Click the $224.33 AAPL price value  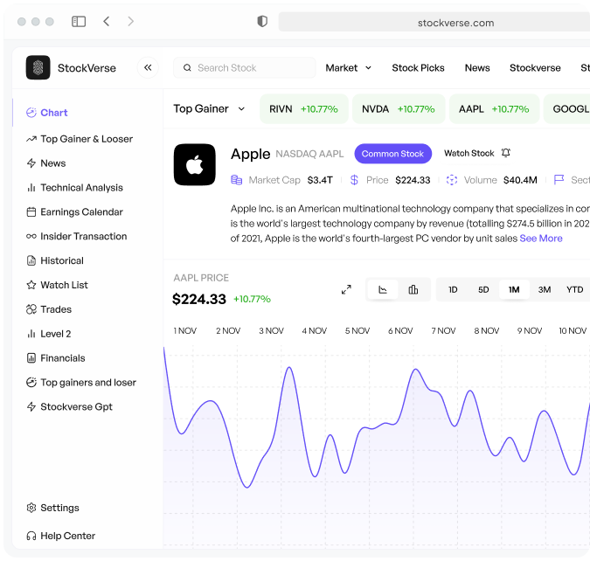[x=199, y=299]
